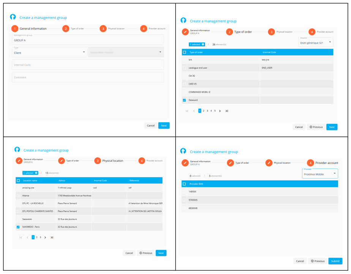Uncheck the Datacard order type checkbox

pos(185,100)
